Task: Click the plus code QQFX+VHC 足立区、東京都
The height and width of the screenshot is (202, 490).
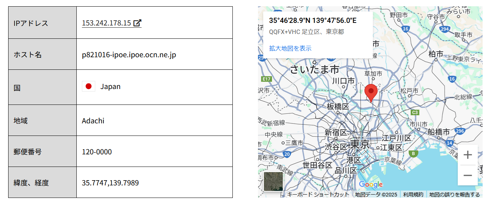Action: click(x=307, y=32)
